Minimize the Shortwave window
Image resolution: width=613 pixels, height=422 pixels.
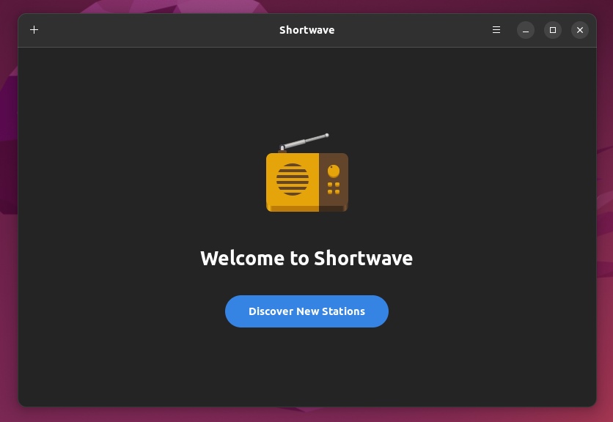pos(526,30)
